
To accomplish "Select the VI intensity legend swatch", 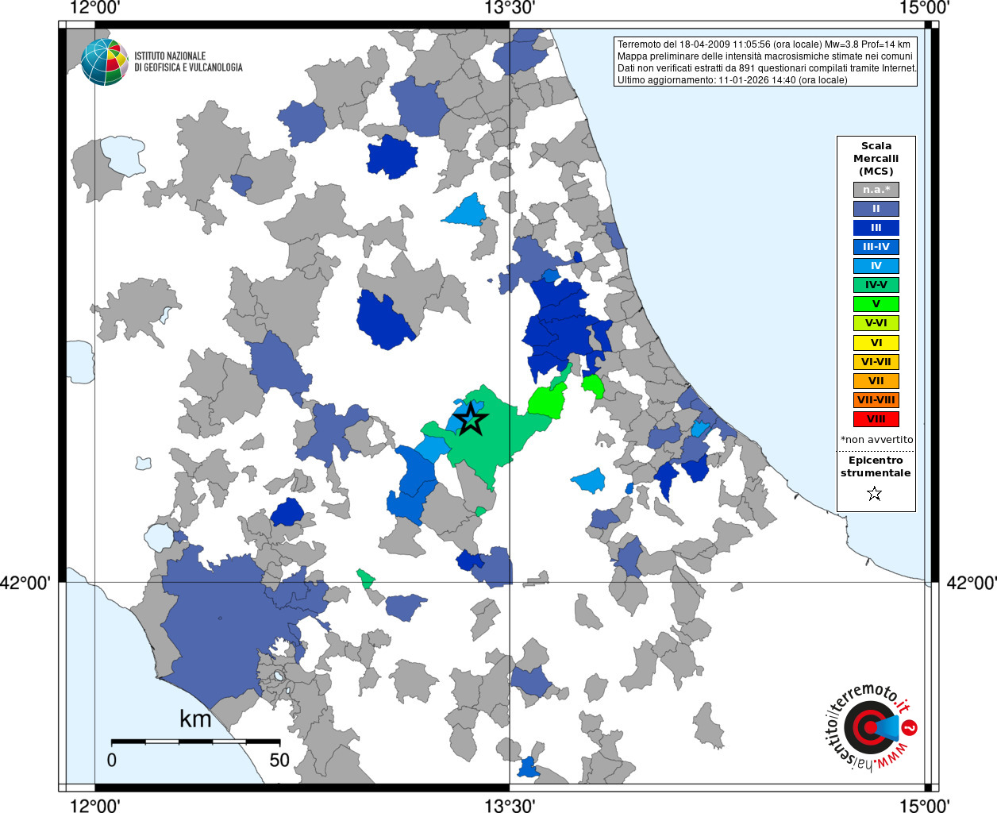I will tap(876, 343).
